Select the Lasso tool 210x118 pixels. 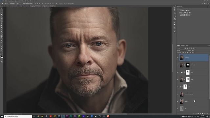[x=2, y=12]
